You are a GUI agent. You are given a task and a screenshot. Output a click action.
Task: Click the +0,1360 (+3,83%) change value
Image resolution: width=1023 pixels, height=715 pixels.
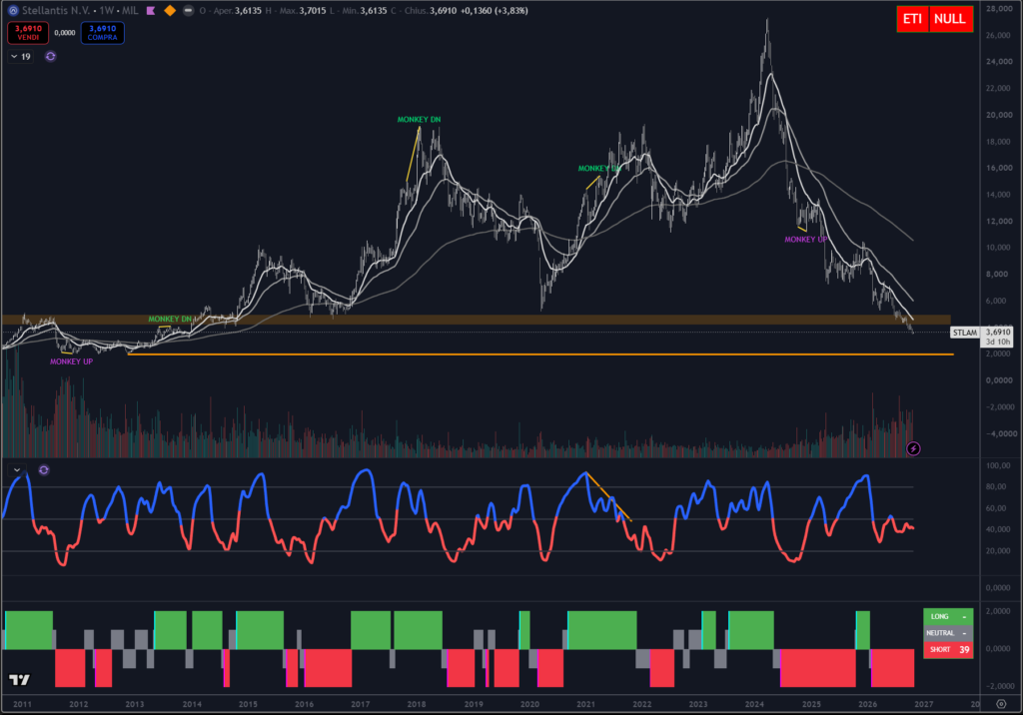[494, 10]
